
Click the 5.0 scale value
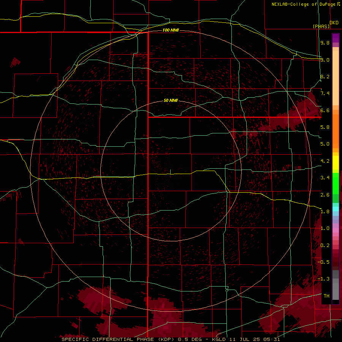pyautogui.click(x=325, y=144)
